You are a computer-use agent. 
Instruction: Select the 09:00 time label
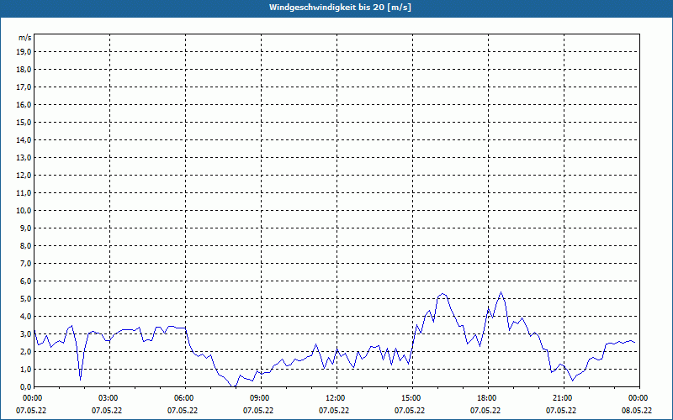tap(260, 397)
